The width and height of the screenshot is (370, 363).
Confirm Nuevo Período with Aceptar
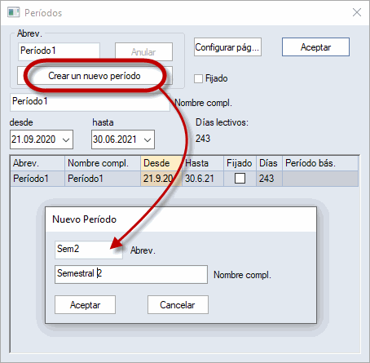tap(85, 305)
